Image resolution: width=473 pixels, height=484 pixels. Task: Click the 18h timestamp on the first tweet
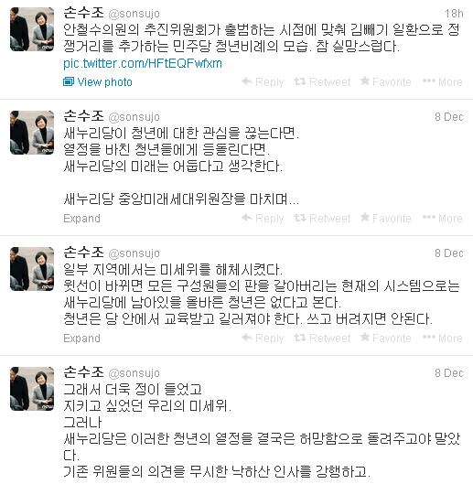(x=454, y=14)
